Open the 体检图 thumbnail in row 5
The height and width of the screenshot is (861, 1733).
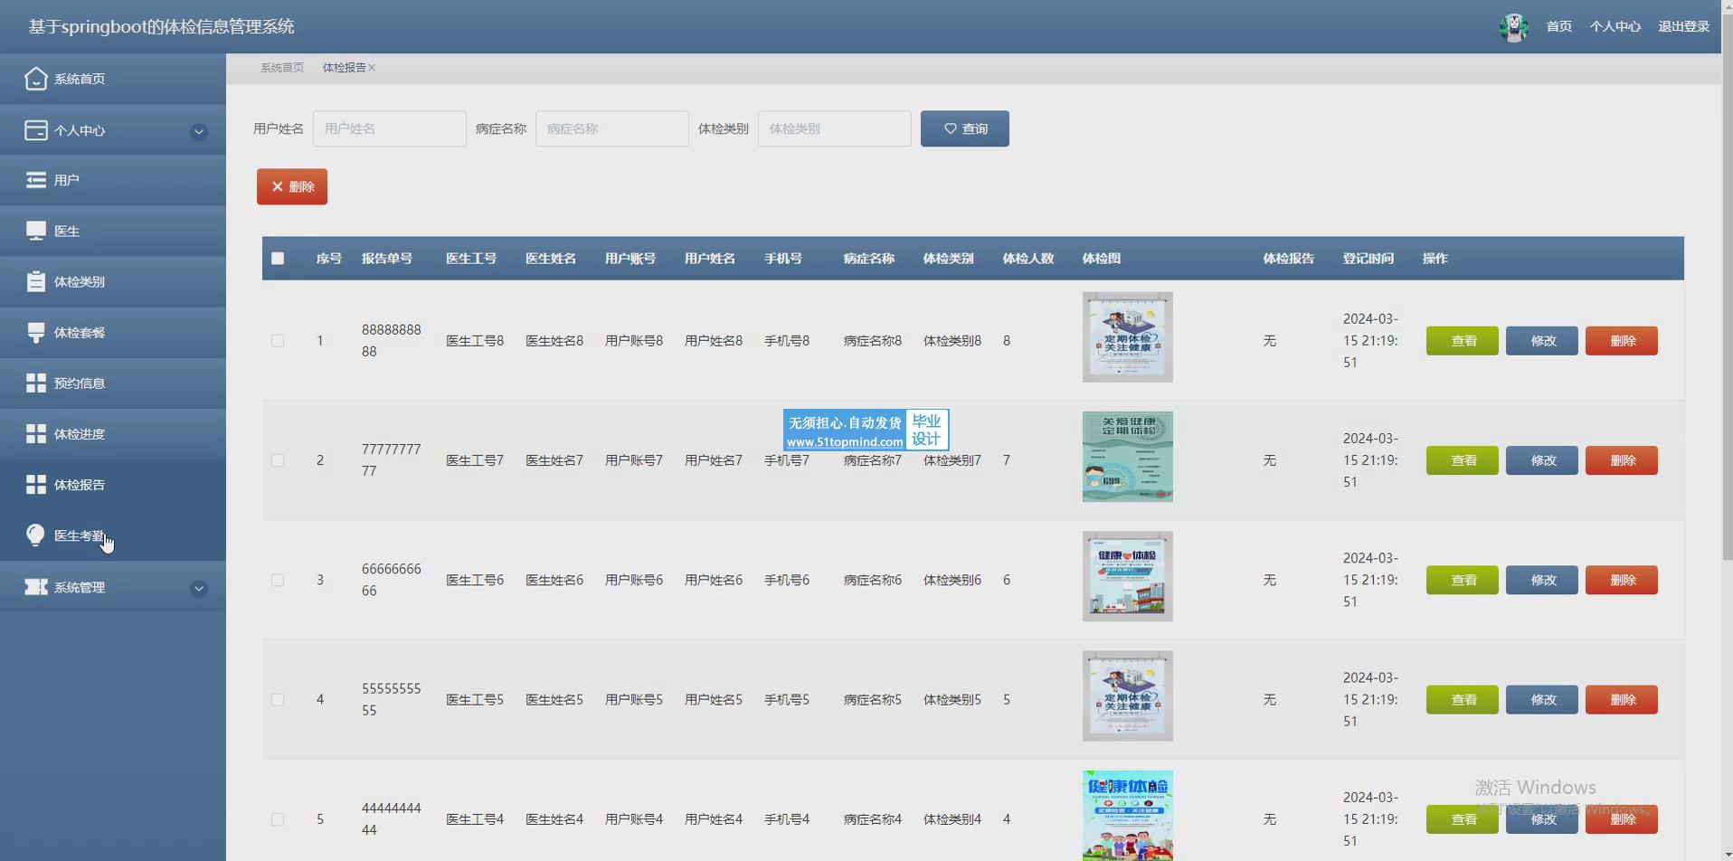pos(1128,816)
